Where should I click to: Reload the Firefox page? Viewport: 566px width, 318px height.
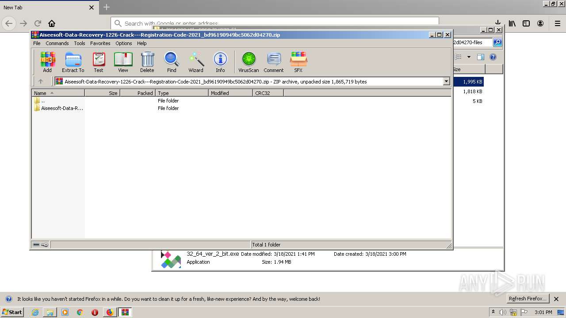(38, 23)
